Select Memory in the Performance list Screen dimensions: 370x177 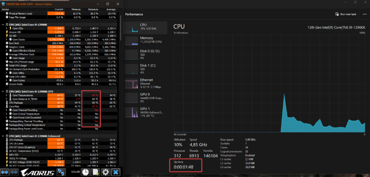(146, 40)
